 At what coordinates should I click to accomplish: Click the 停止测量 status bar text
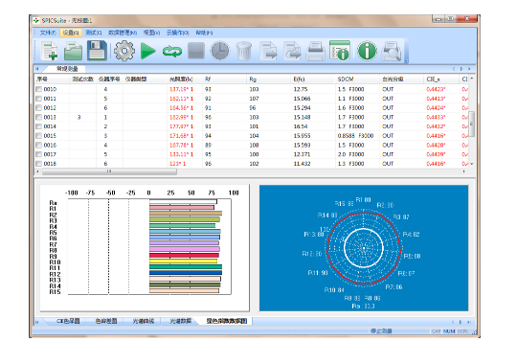[381, 330]
